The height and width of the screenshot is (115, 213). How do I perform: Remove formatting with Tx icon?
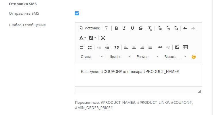[150, 28]
